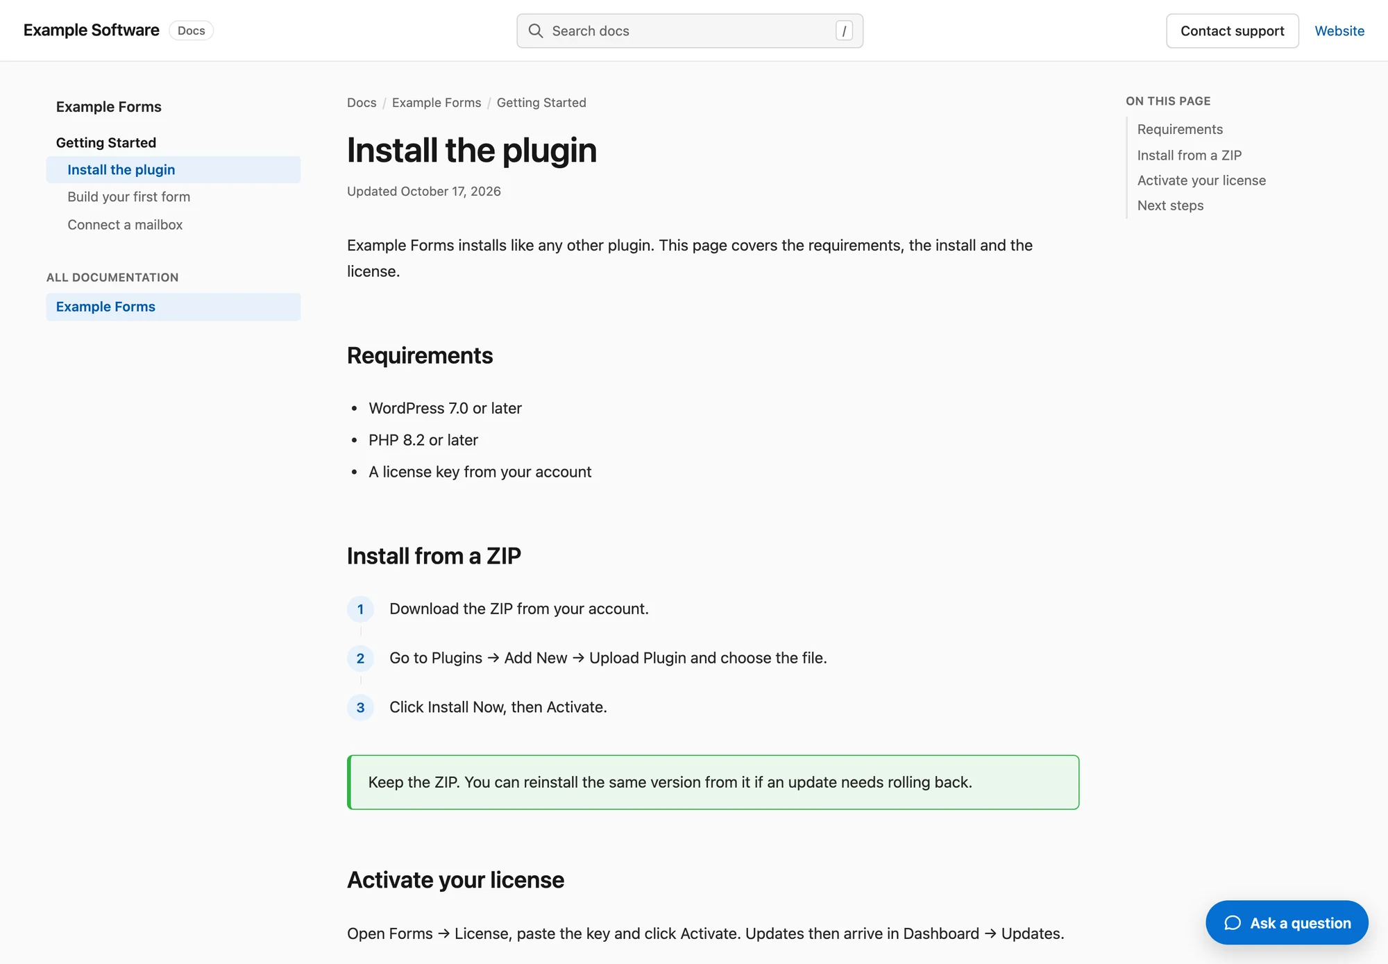This screenshot has width=1388, height=964.
Task: Click A license key from your account item
Action: coord(480,472)
